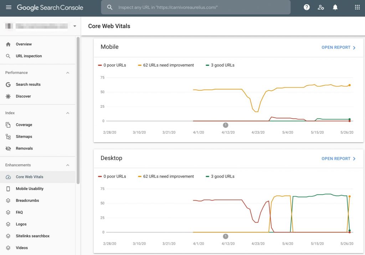
Task: Collapse the Performance section
Action: [68, 73]
